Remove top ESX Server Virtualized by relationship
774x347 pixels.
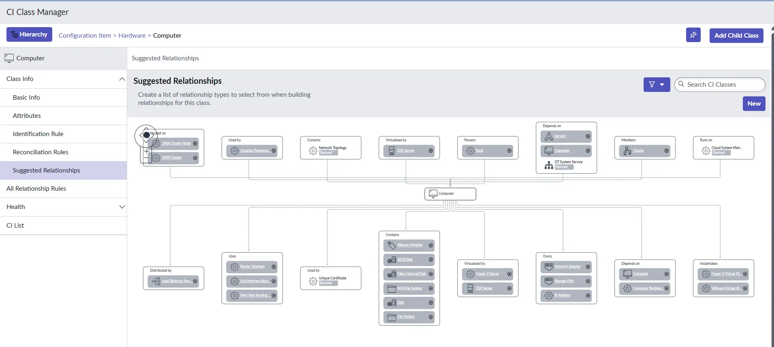(431, 151)
